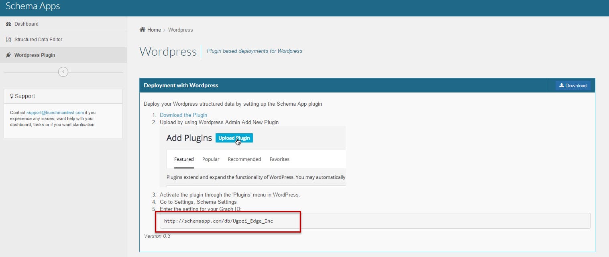Click the Download button in panel header

[x=573, y=85]
